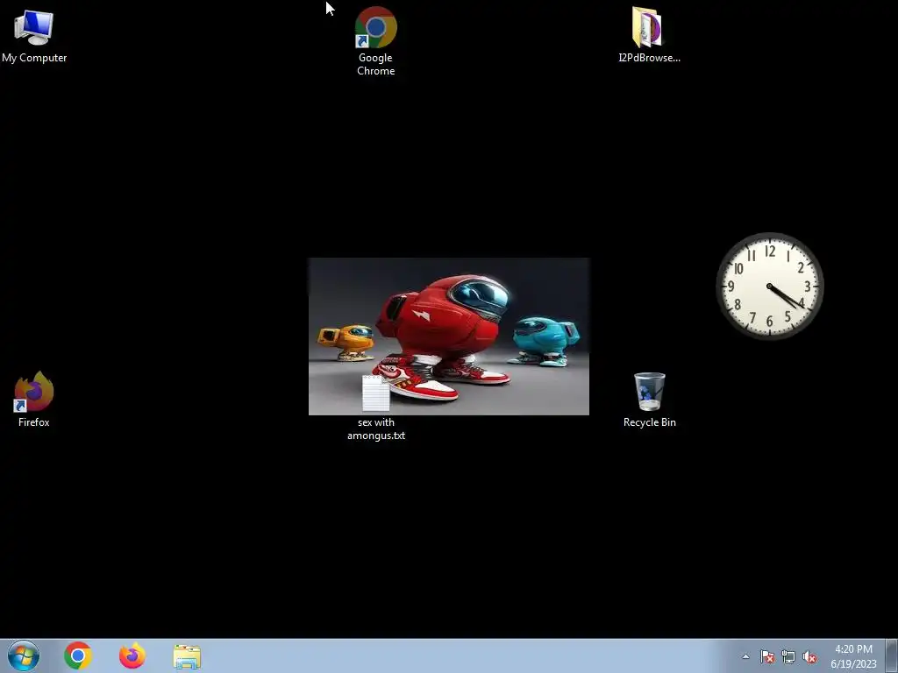
Task: Click the muted volume tray icon
Action: (809, 656)
